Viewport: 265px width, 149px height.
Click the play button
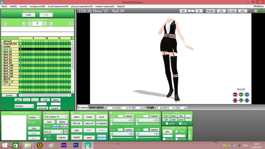point(167,132)
